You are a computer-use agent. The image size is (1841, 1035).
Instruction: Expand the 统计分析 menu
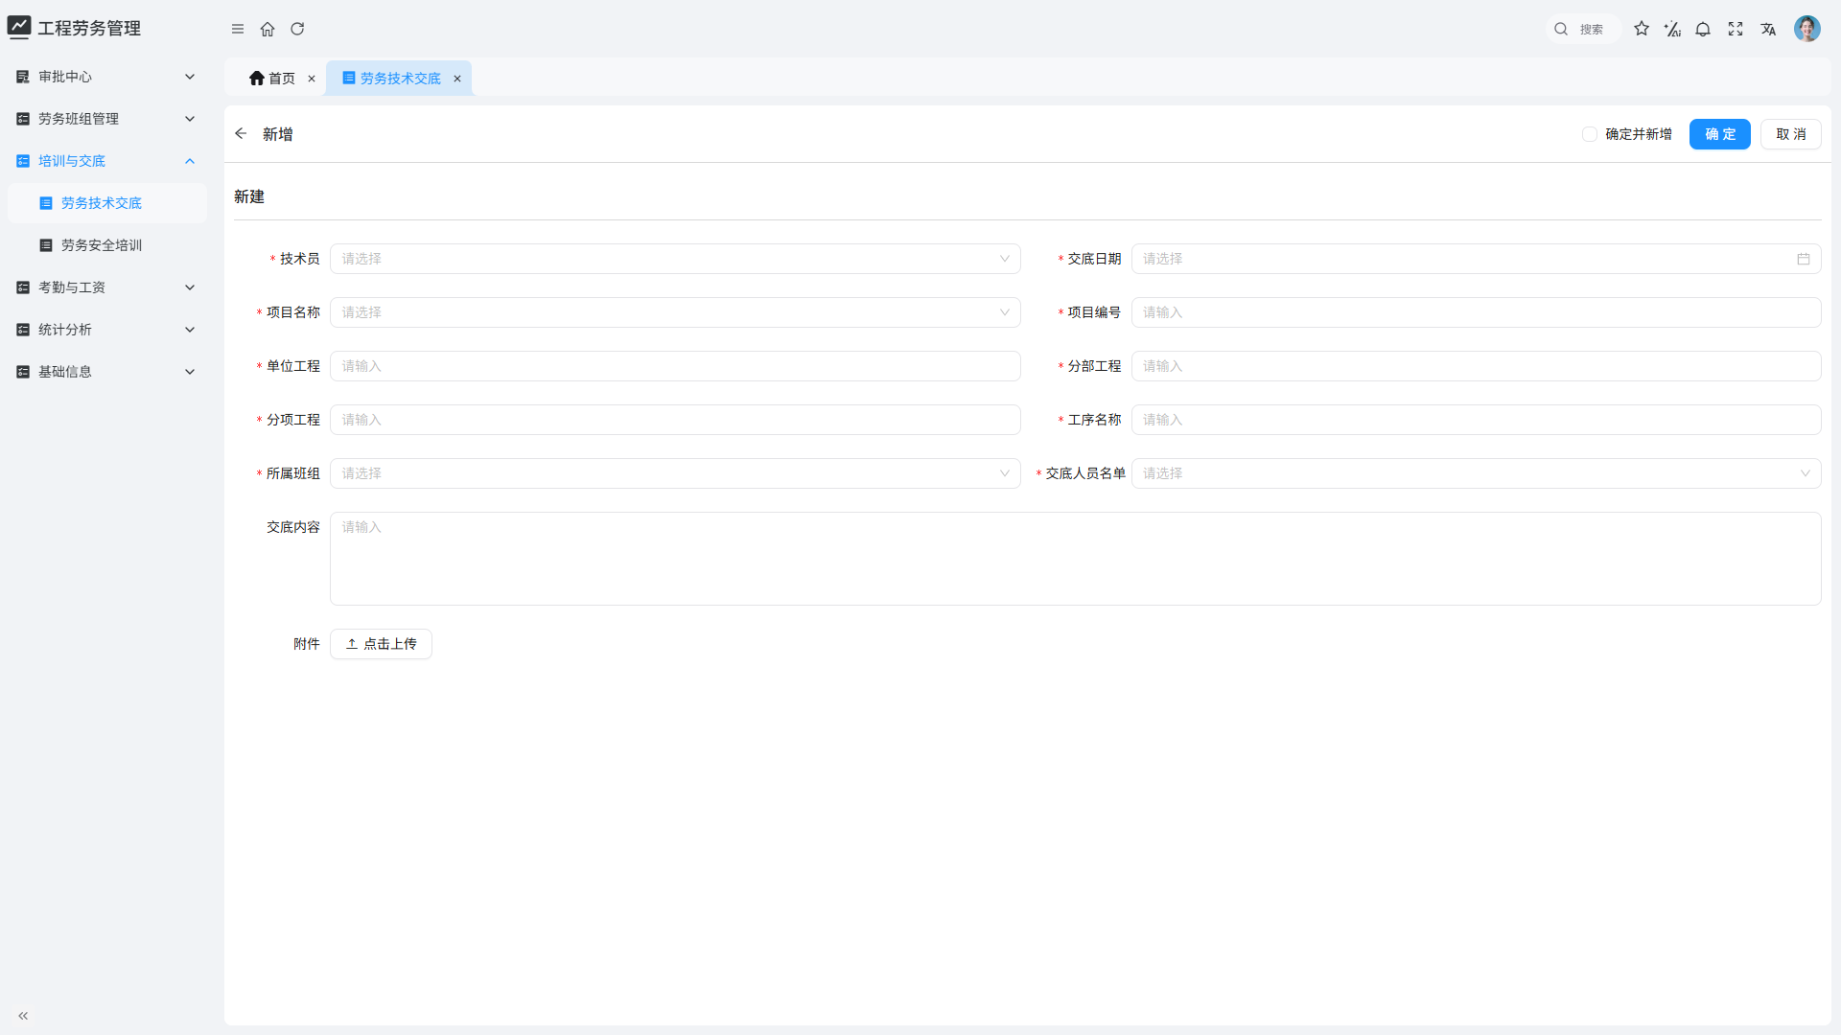(x=107, y=330)
